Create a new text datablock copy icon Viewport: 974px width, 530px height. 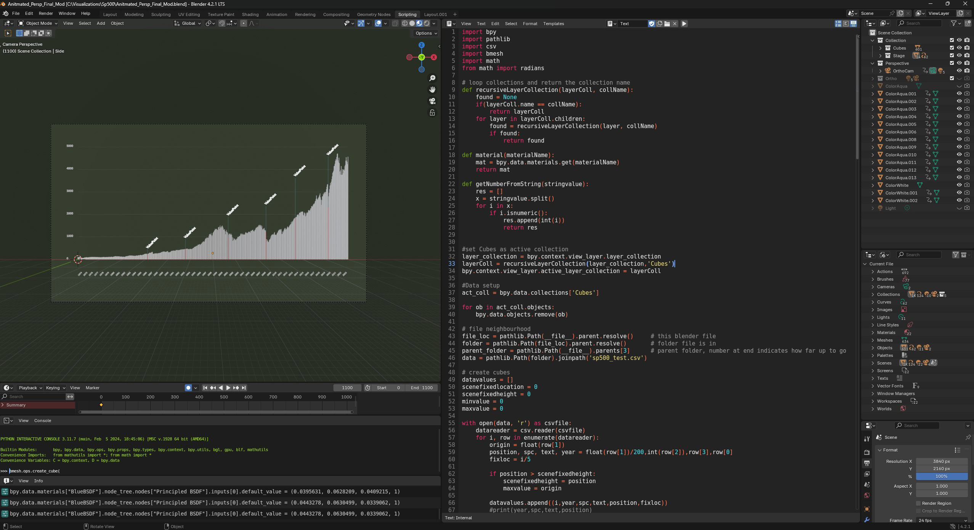[659, 24]
